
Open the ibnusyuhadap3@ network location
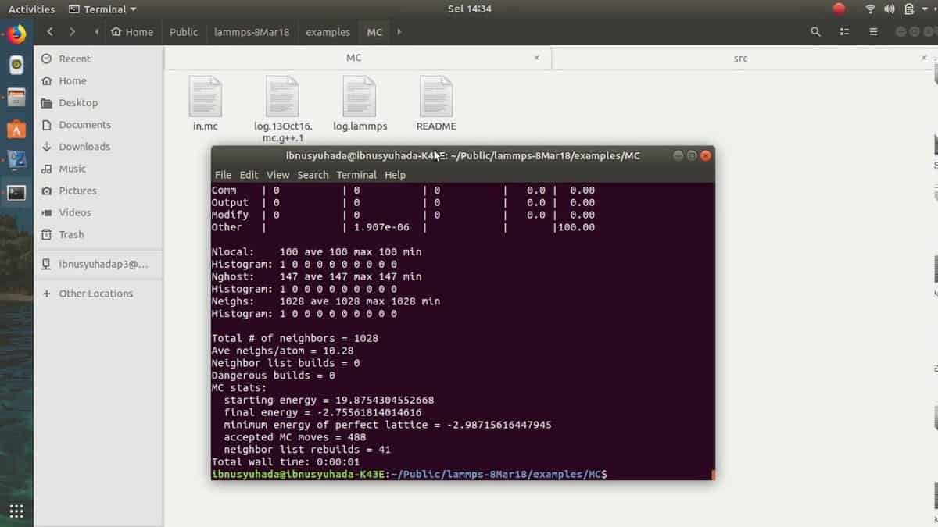98,264
